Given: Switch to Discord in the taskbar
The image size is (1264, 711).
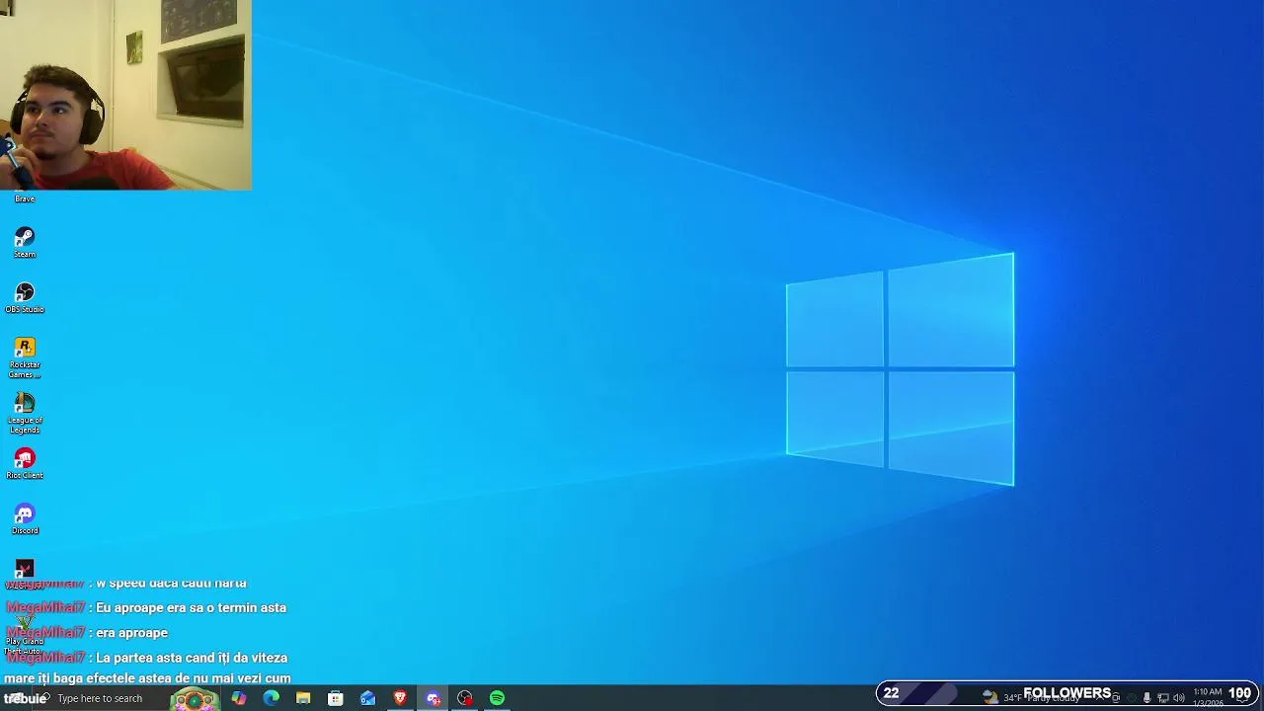Looking at the screenshot, I should coord(433,698).
